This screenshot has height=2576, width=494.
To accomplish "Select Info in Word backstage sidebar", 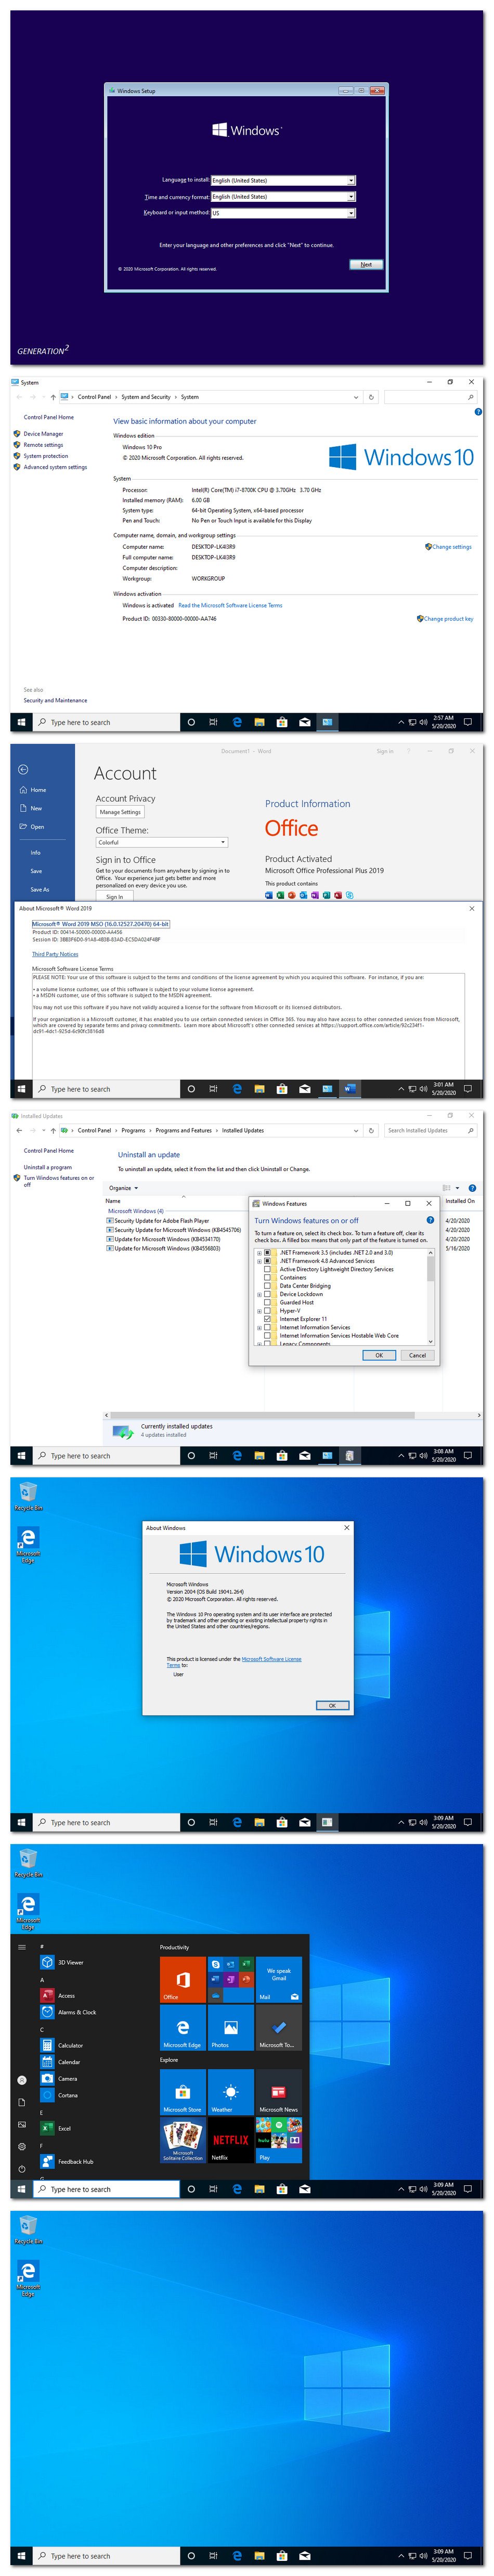I will click(x=36, y=853).
